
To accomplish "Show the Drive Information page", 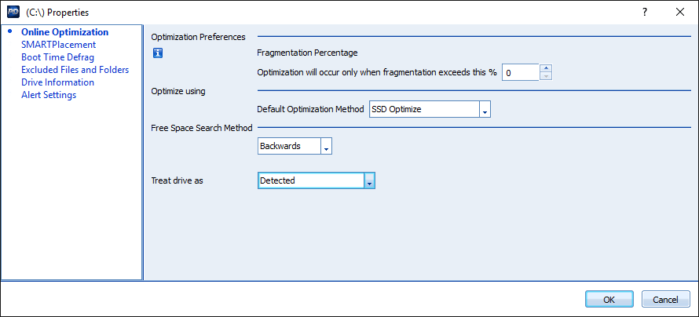I will click(57, 82).
